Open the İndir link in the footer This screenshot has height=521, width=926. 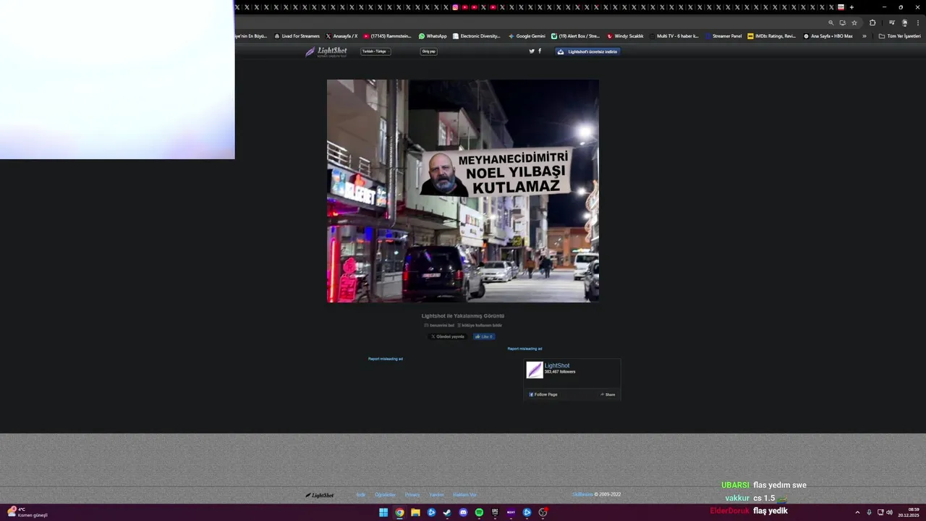tap(361, 495)
